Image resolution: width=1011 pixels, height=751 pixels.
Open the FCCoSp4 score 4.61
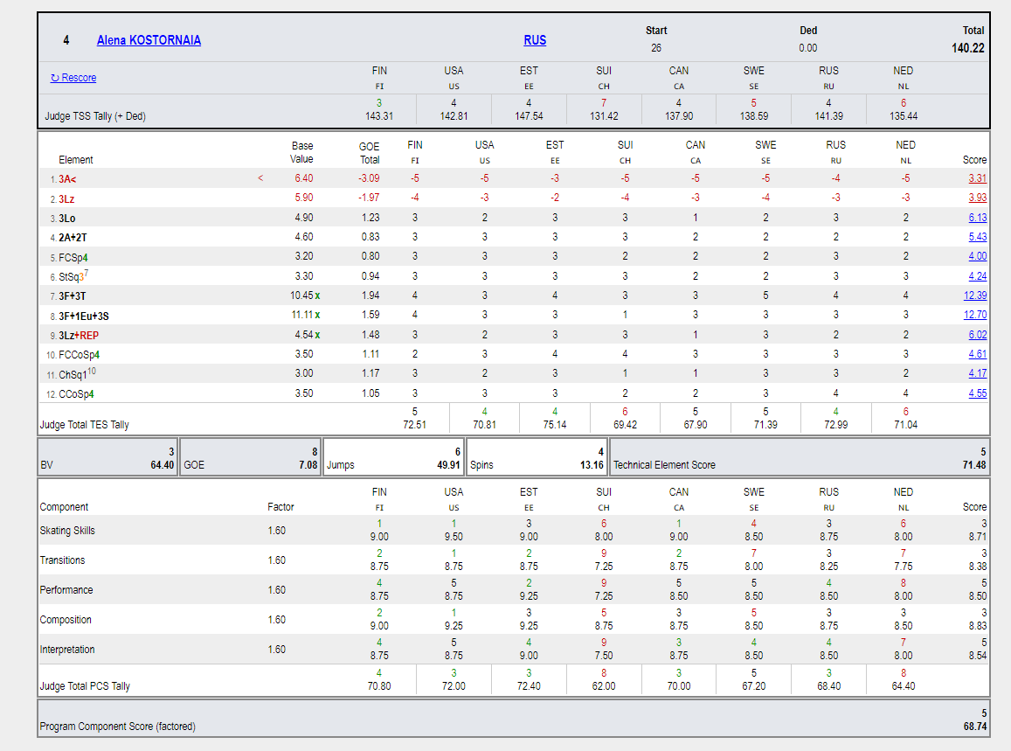[x=977, y=354]
